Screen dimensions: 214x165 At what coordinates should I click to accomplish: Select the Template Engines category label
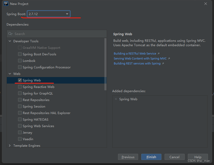point(27,145)
